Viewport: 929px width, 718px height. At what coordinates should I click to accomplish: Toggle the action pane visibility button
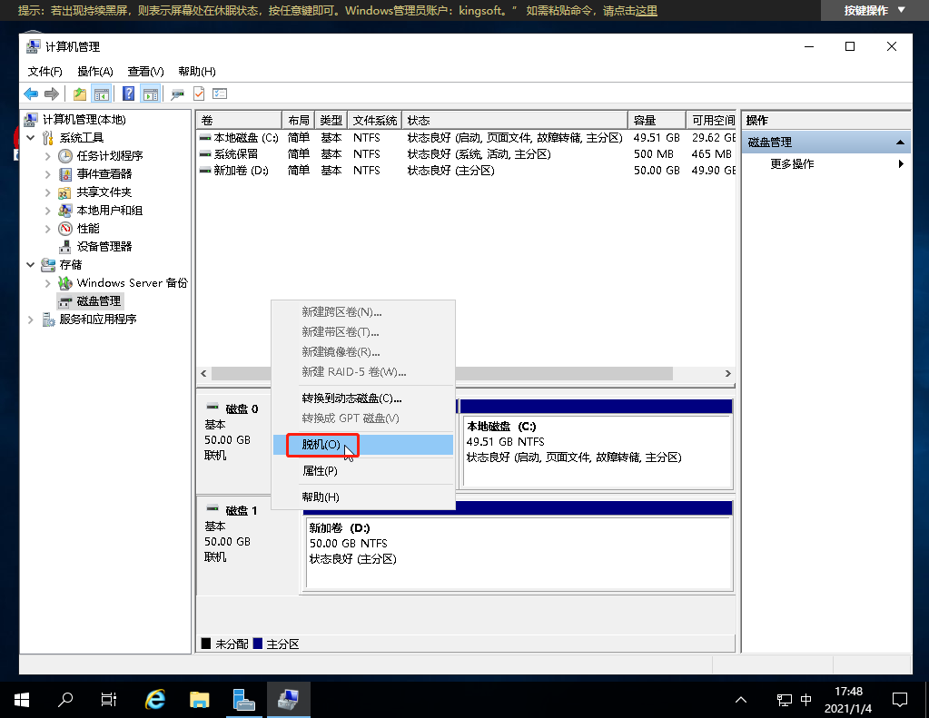click(150, 93)
